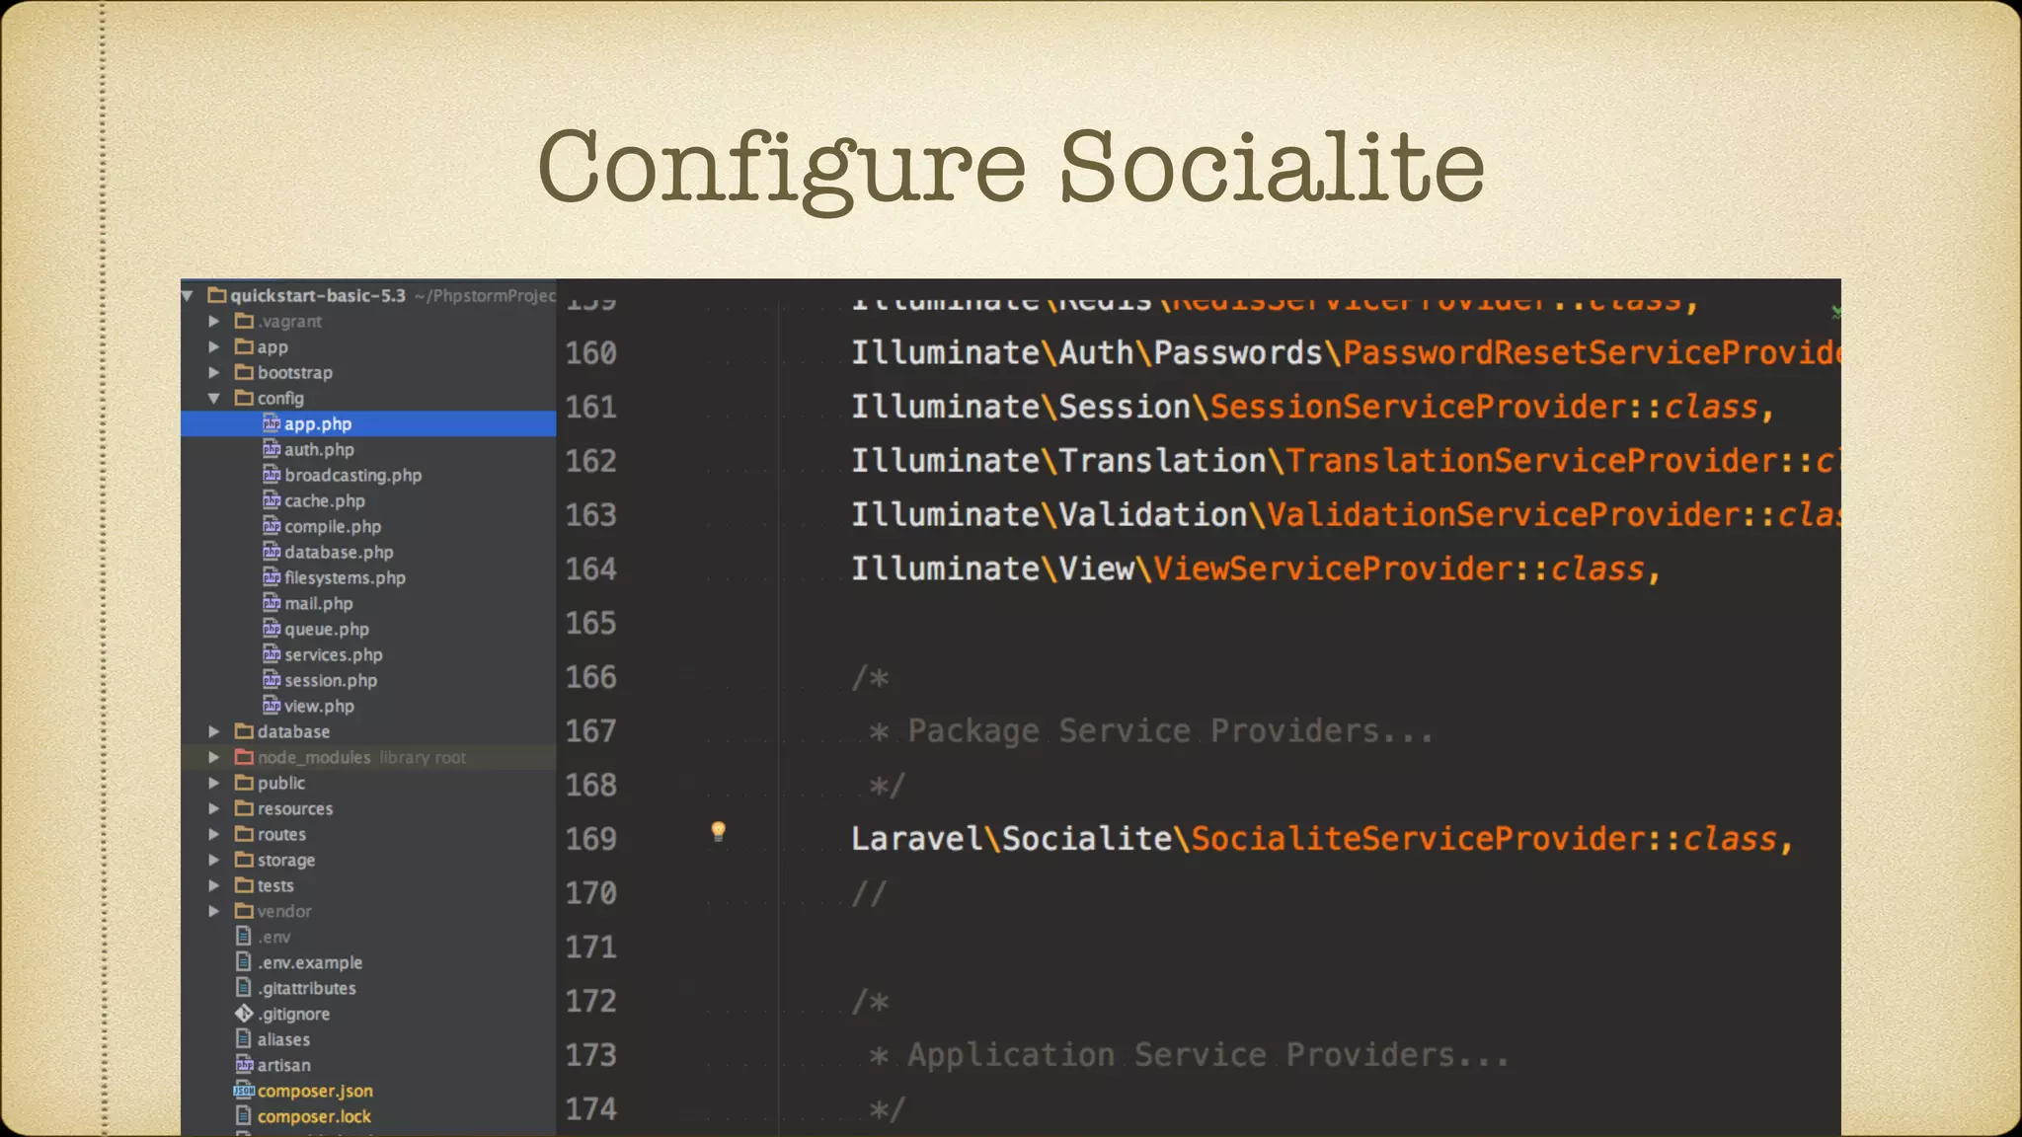Viewport: 2022px width, 1137px height.
Task: Click the file icon beside composer.lock
Action: click(244, 1115)
